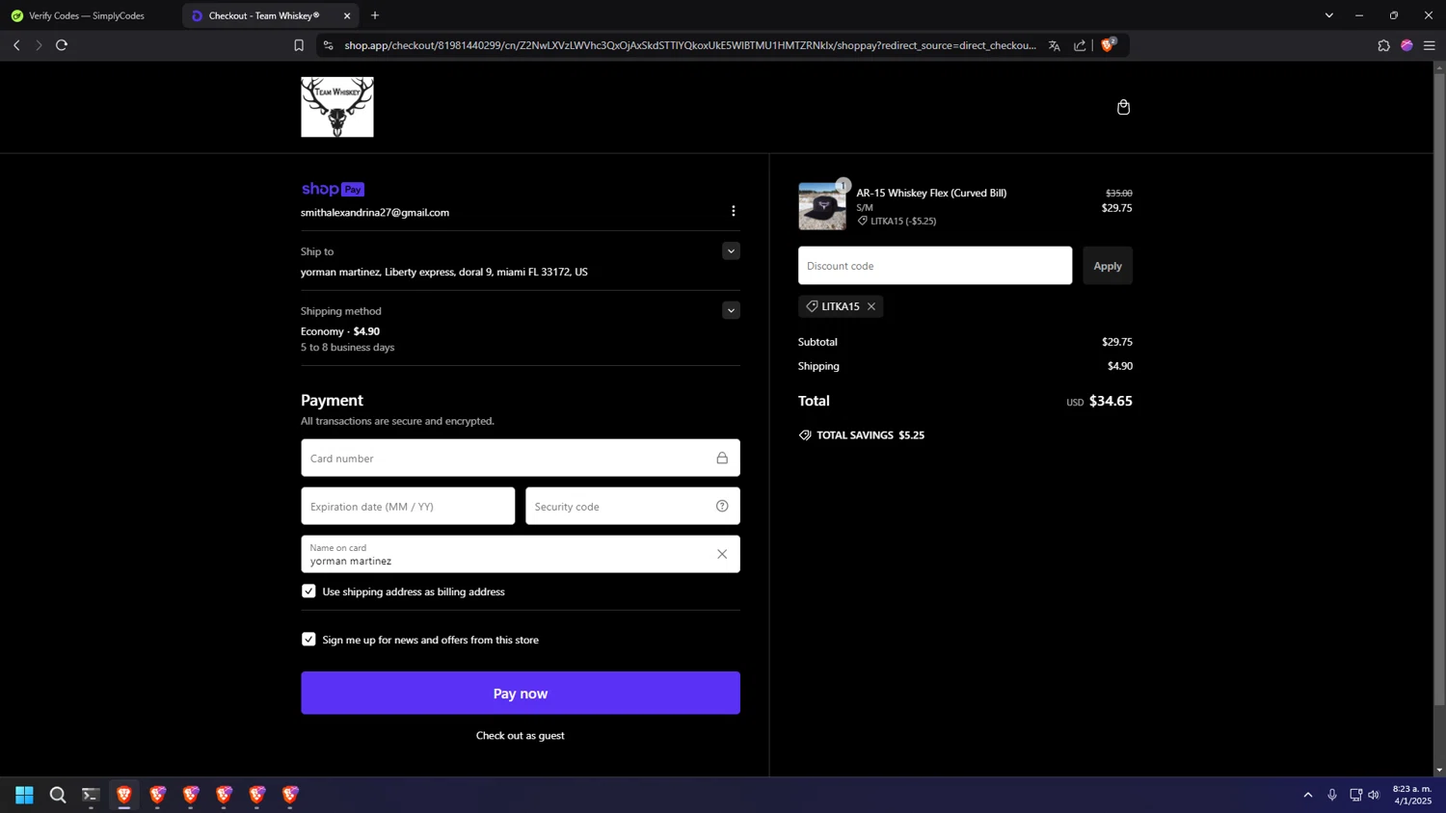Open the Windows Start menu

tap(24, 795)
